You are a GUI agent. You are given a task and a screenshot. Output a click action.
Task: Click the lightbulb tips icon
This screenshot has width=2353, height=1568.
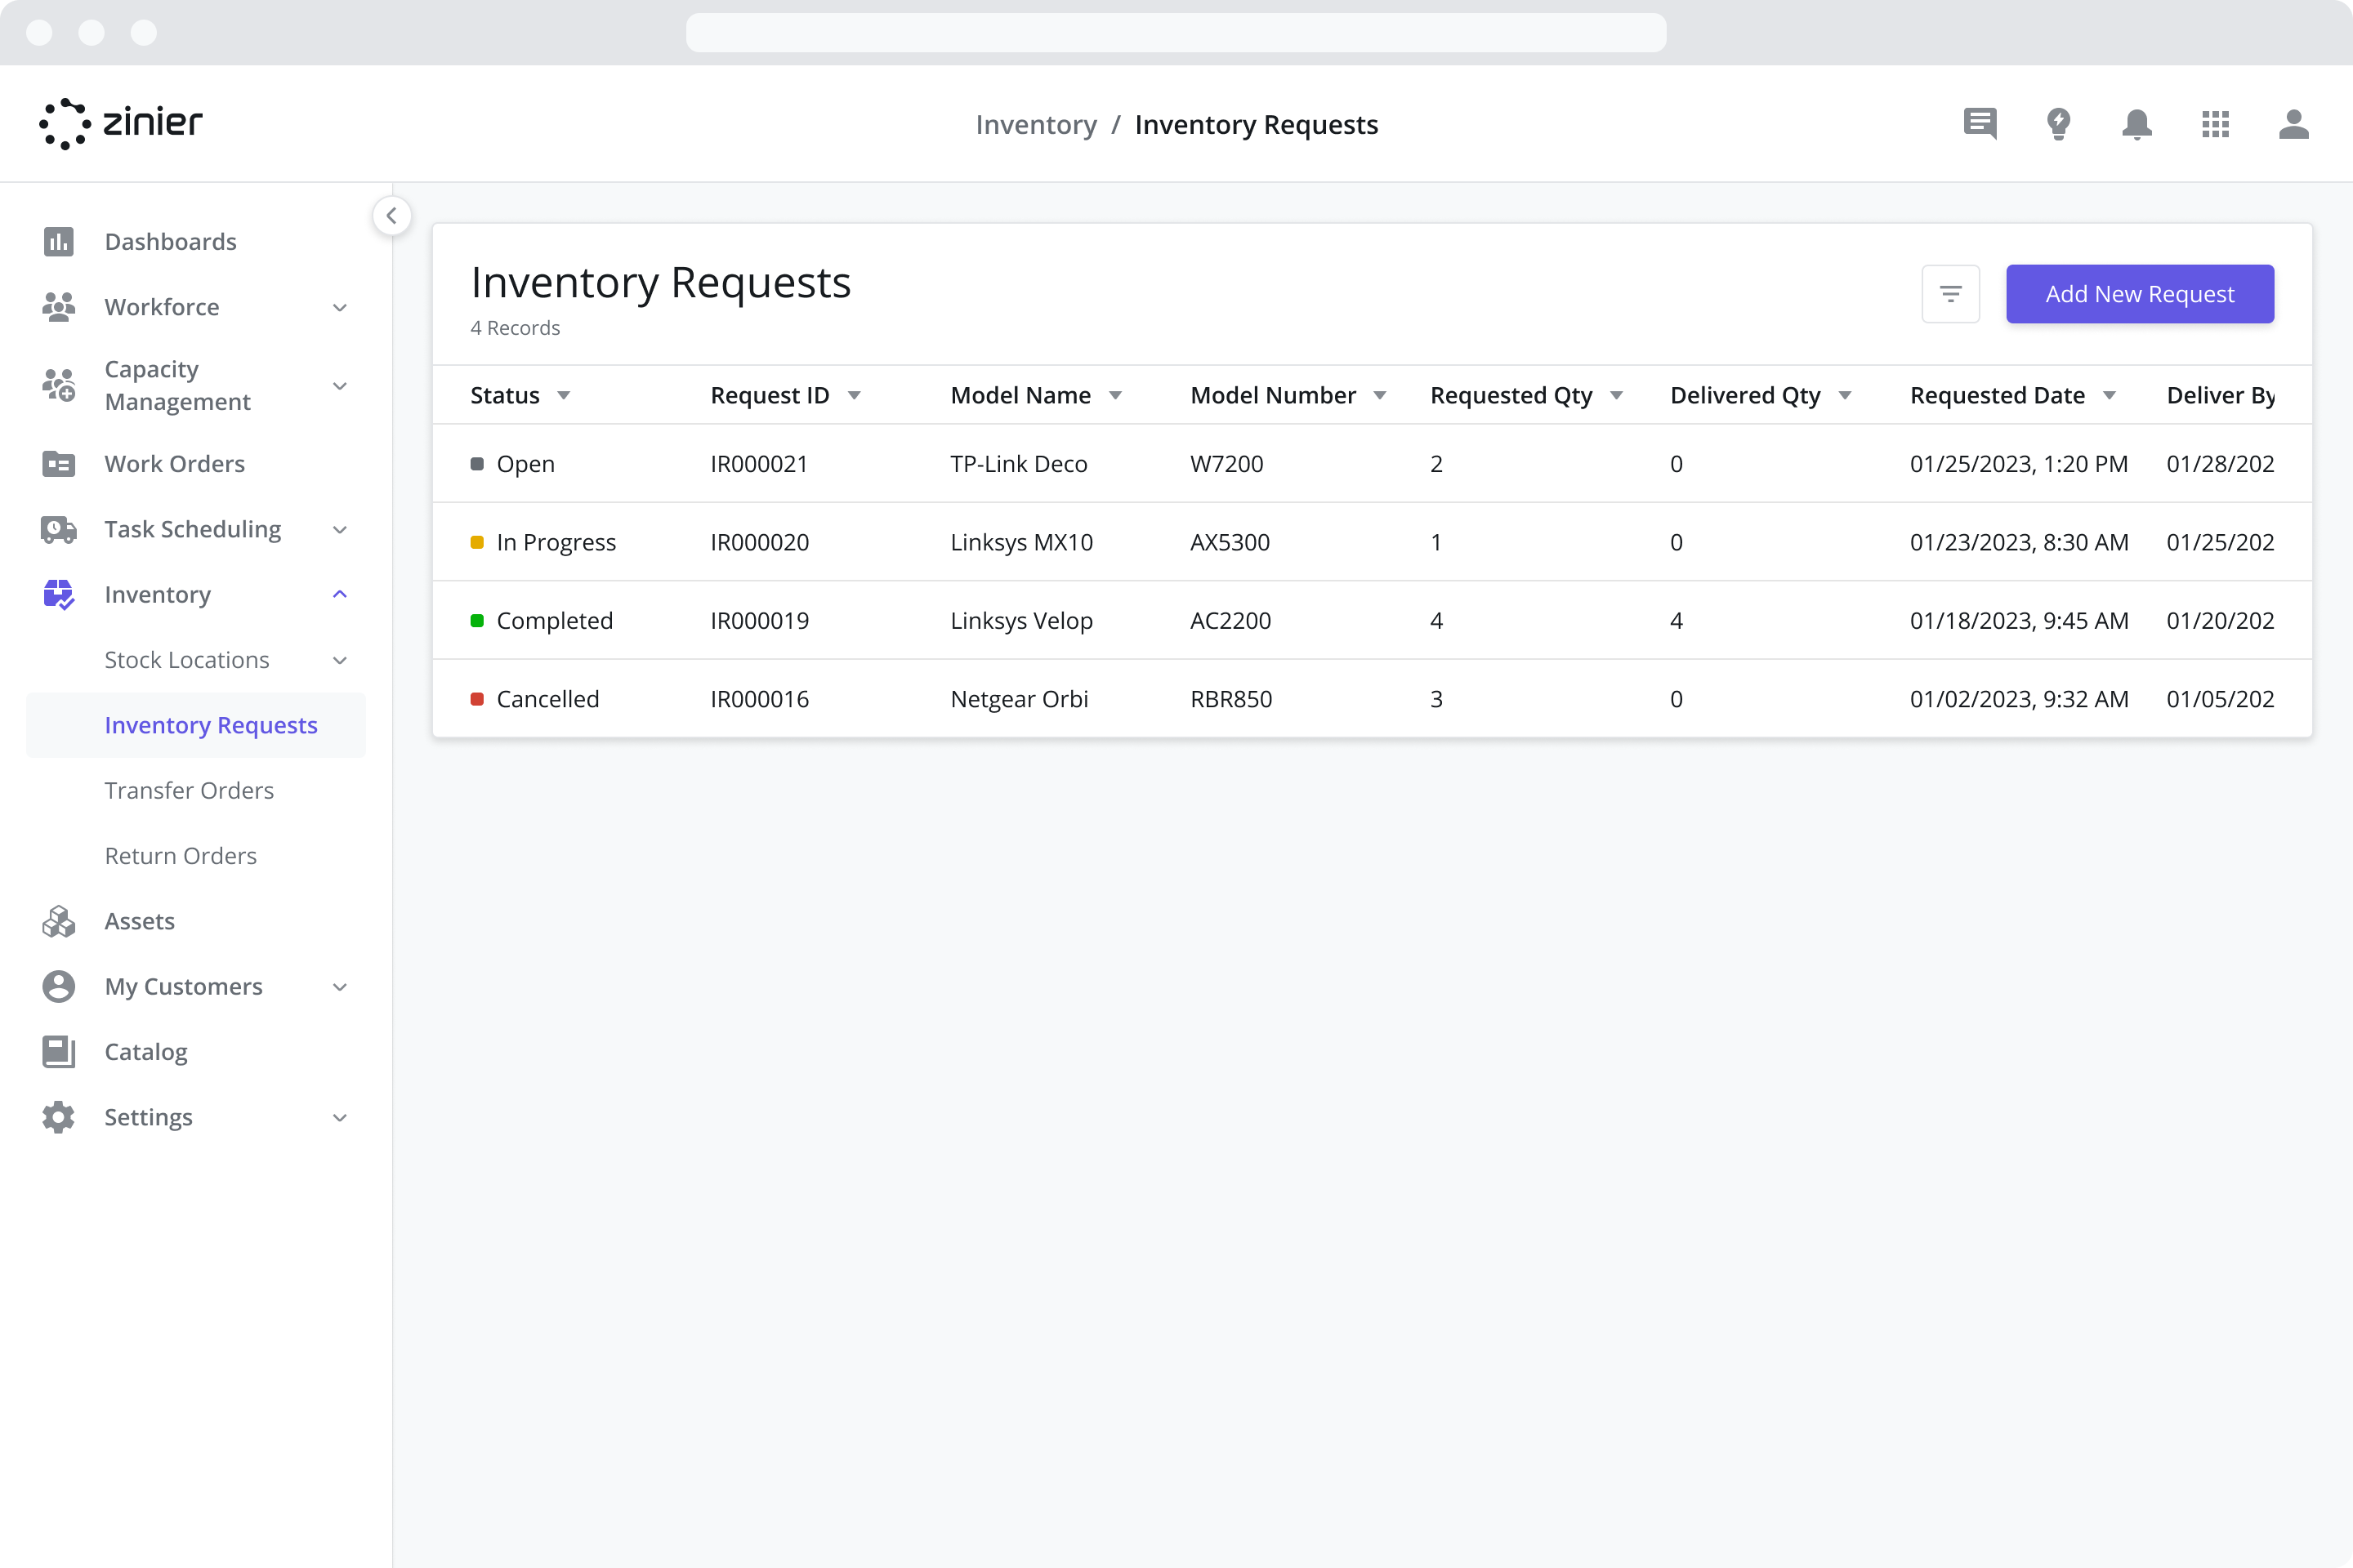[x=2058, y=124]
